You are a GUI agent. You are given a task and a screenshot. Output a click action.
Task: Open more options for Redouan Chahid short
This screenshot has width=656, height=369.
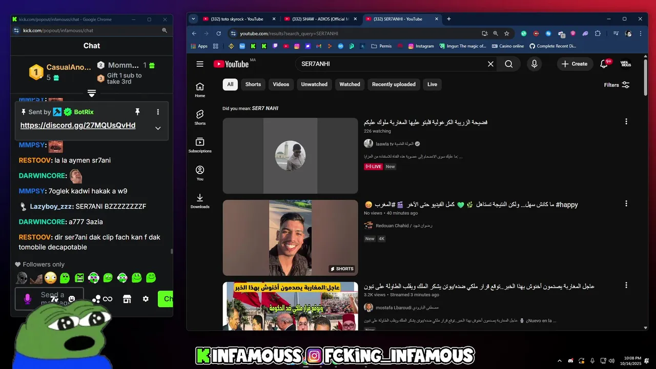[x=626, y=203]
